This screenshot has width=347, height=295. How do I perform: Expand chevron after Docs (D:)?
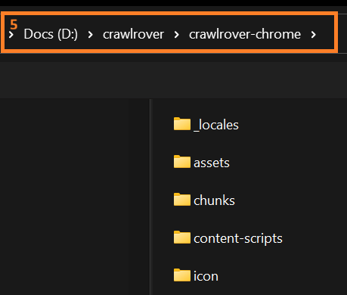tap(90, 35)
